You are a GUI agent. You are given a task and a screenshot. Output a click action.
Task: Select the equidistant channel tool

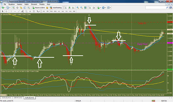[22, 11]
